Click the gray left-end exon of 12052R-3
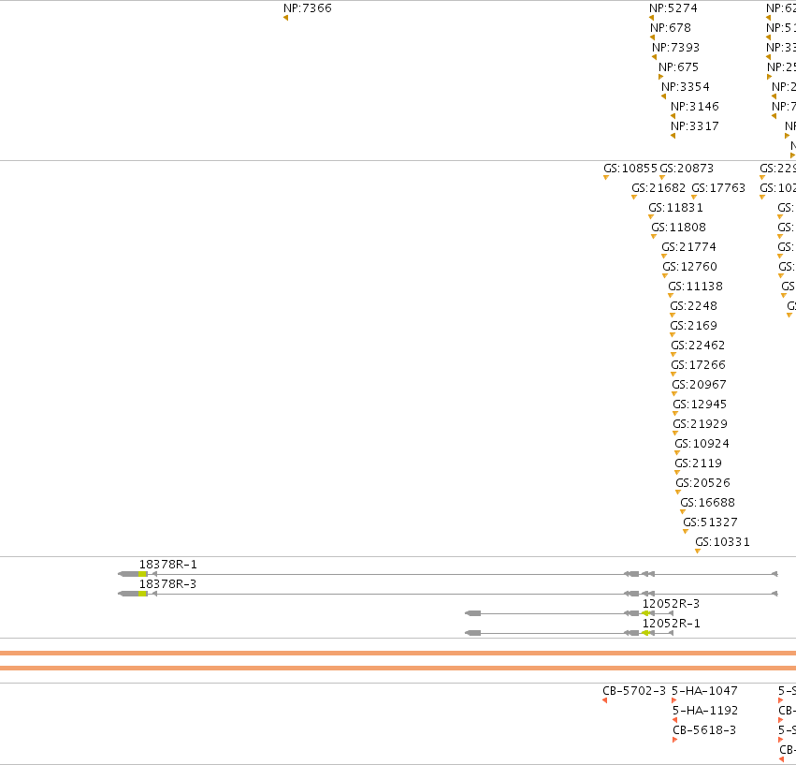796x765 pixels. pyautogui.click(x=473, y=613)
